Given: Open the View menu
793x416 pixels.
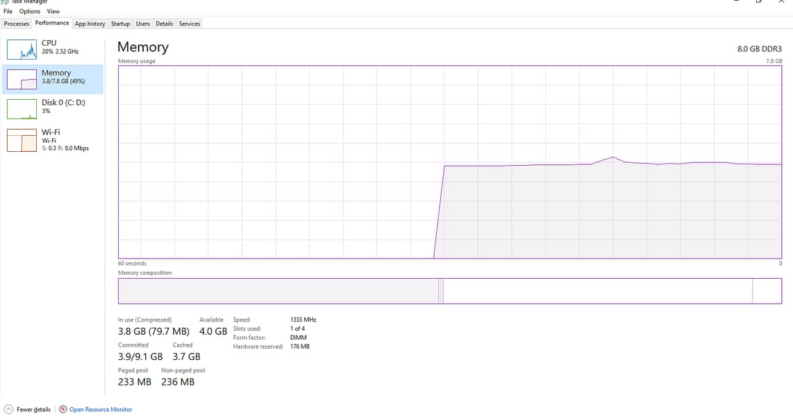Looking at the screenshot, I should tap(53, 11).
